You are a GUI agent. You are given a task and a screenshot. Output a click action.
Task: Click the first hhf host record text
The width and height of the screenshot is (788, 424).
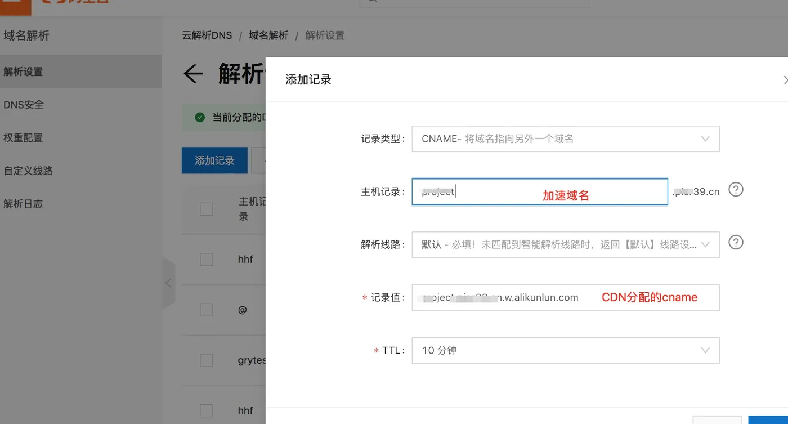click(245, 260)
